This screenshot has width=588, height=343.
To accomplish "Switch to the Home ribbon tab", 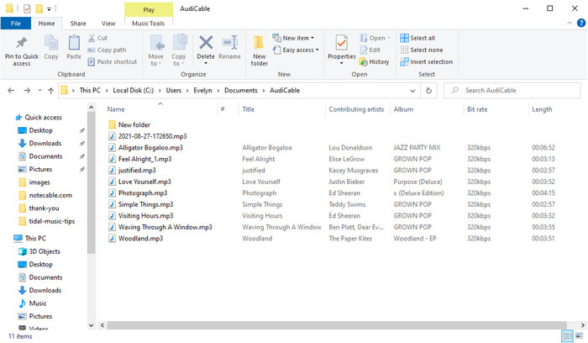I will point(46,24).
